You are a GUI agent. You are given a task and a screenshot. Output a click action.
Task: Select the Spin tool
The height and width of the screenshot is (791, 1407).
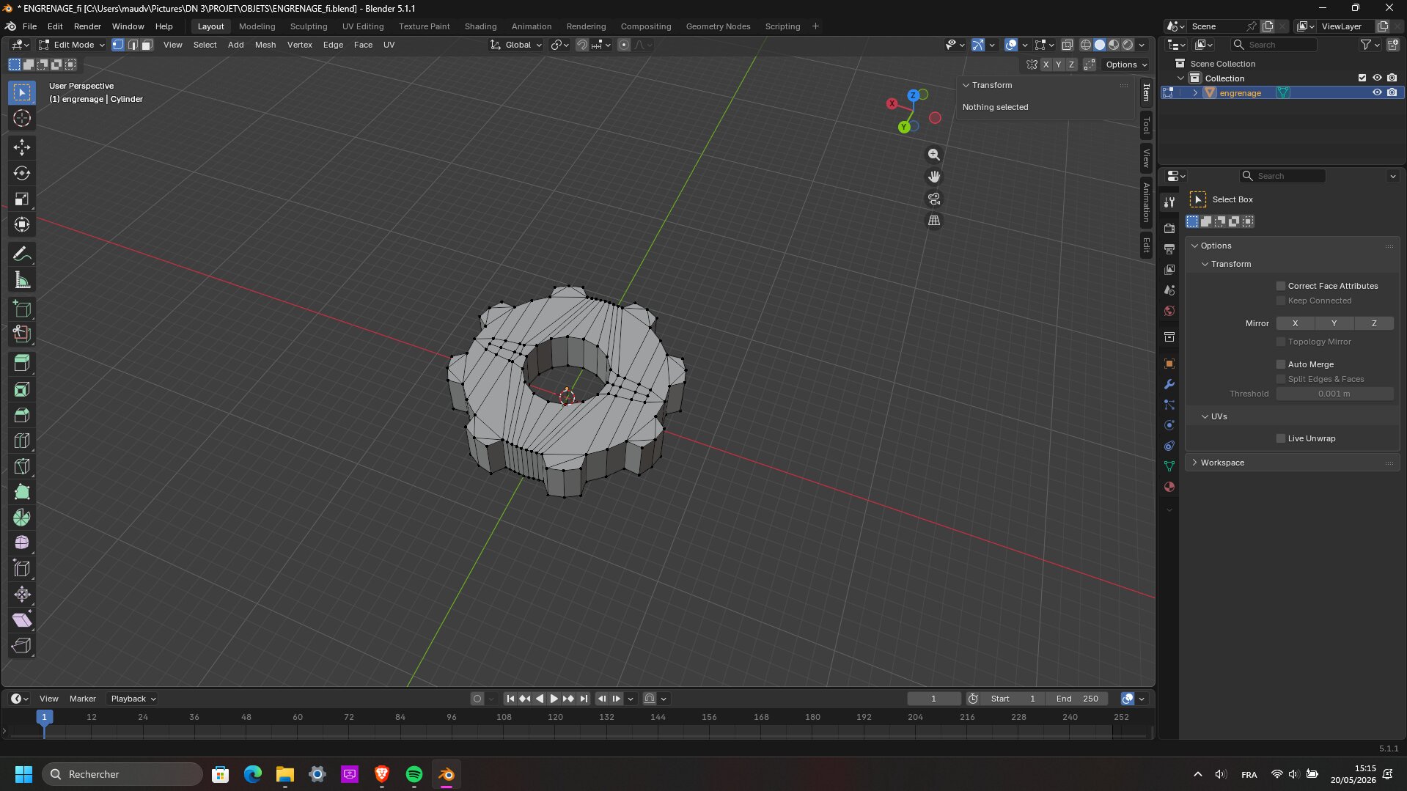(x=22, y=518)
